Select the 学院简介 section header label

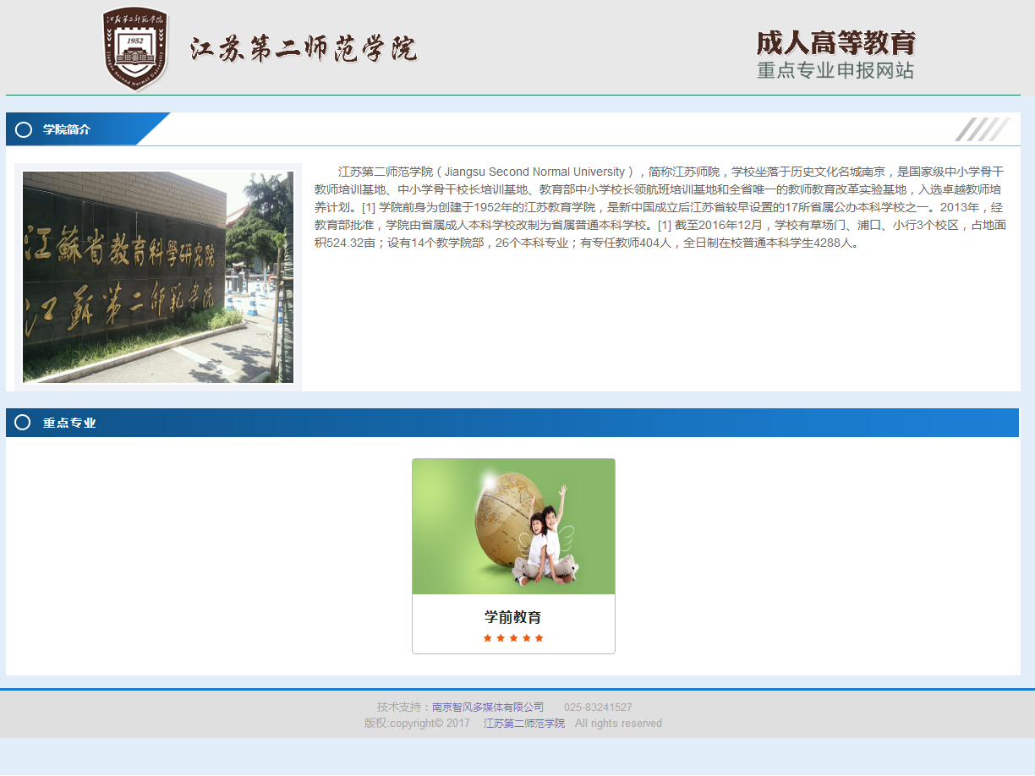coord(67,129)
